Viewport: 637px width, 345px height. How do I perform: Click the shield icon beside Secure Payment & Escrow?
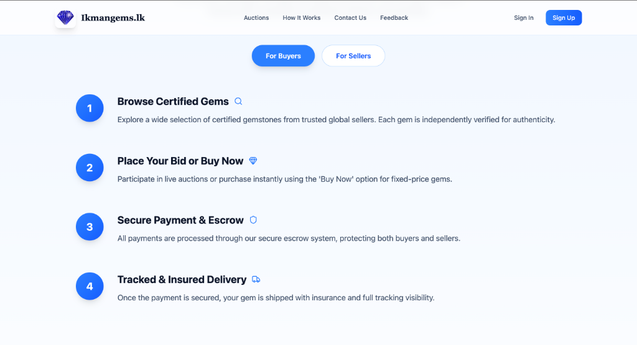[253, 220]
